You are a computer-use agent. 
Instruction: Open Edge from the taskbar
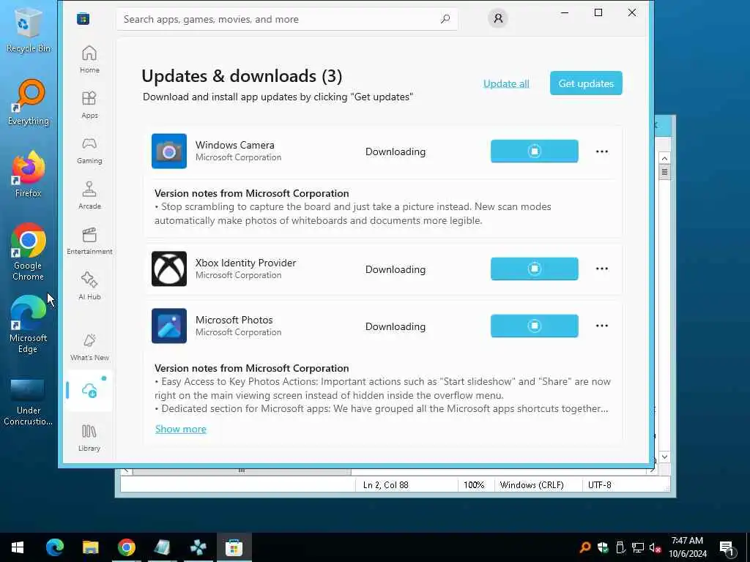point(54,547)
